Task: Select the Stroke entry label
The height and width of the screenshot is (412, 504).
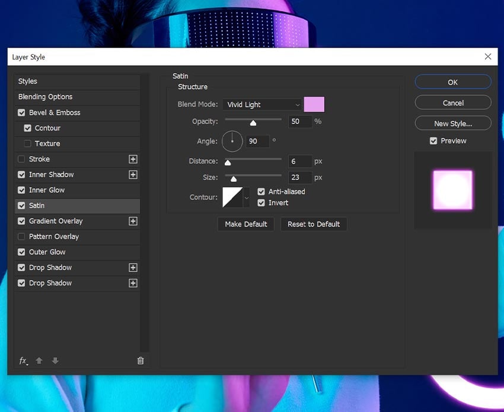Action: pos(39,159)
